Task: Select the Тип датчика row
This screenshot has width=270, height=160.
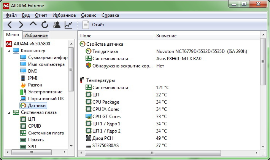Action: 170,51
